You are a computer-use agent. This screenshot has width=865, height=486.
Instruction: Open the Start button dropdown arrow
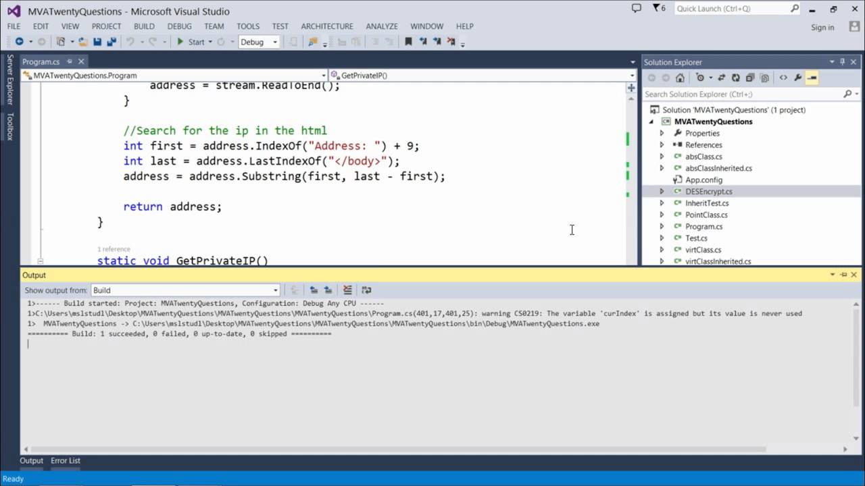pyautogui.click(x=210, y=42)
